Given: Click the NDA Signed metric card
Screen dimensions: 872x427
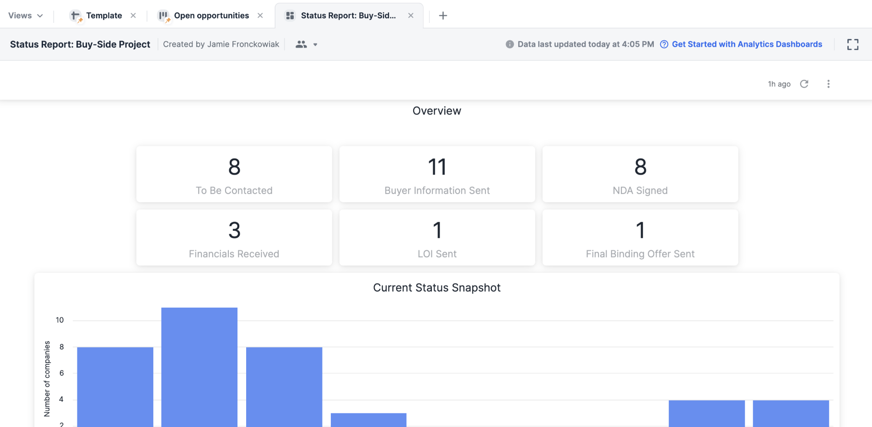Looking at the screenshot, I should [x=639, y=174].
